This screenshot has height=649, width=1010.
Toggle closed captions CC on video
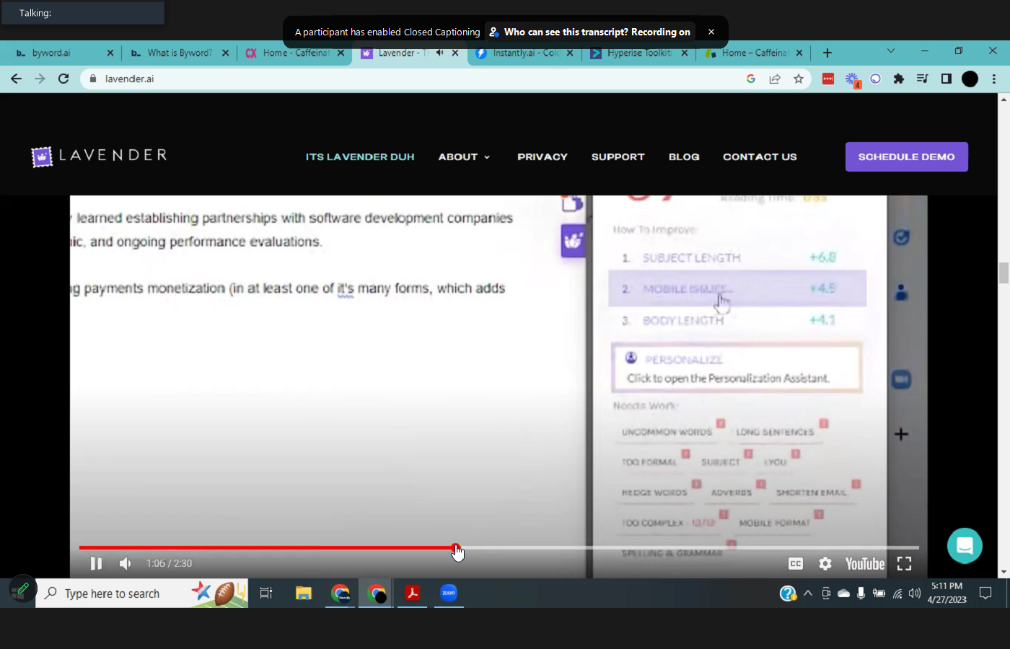click(796, 564)
